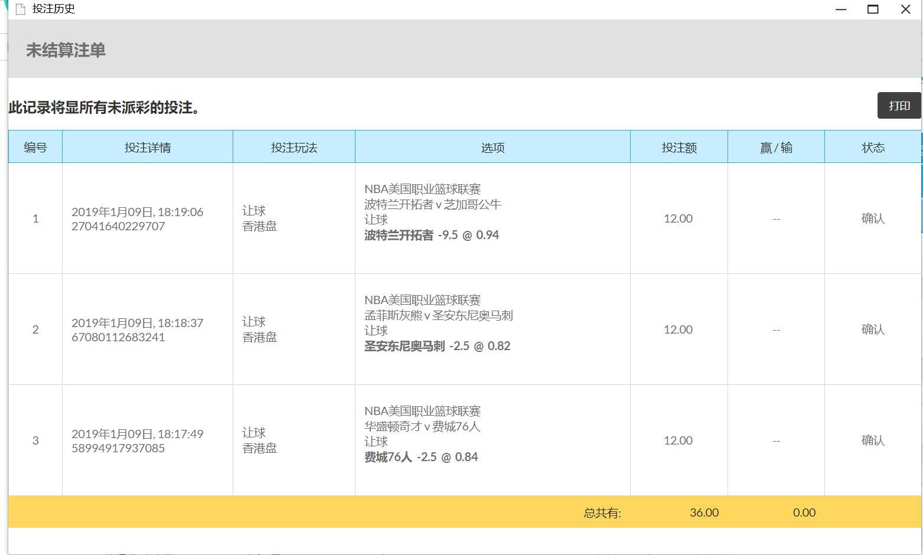
Task: Select bet ID 67080112683241
Action: pyautogui.click(x=118, y=337)
